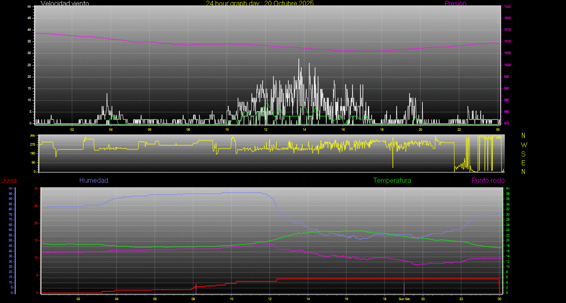Click the Humedad legend label

(94, 181)
